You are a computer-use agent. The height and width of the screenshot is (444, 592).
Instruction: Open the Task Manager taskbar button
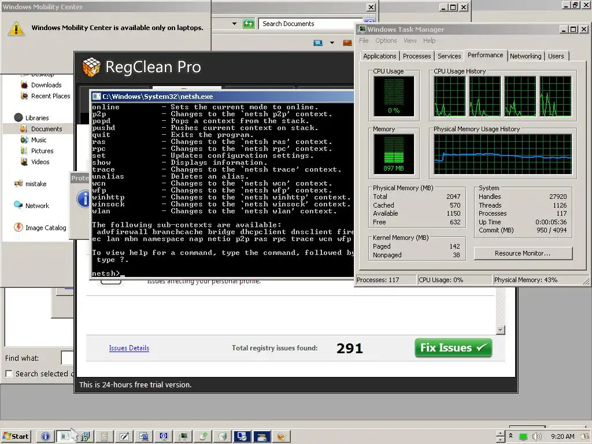coord(183,436)
